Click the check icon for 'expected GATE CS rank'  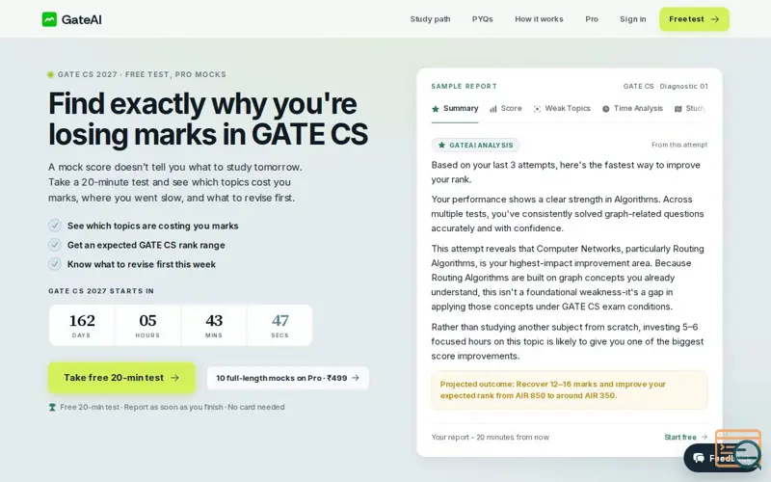click(55, 245)
